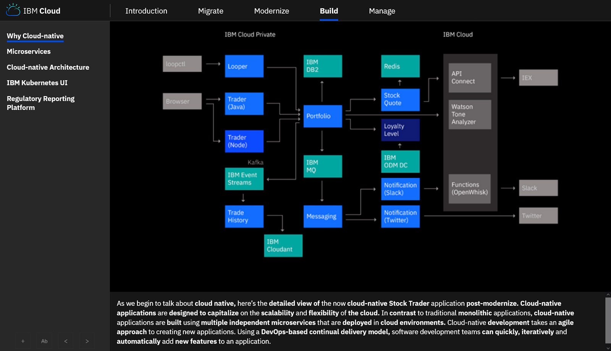Click the Watson Tone Analyzer box
The image size is (611, 351).
click(x=470, y=114)
